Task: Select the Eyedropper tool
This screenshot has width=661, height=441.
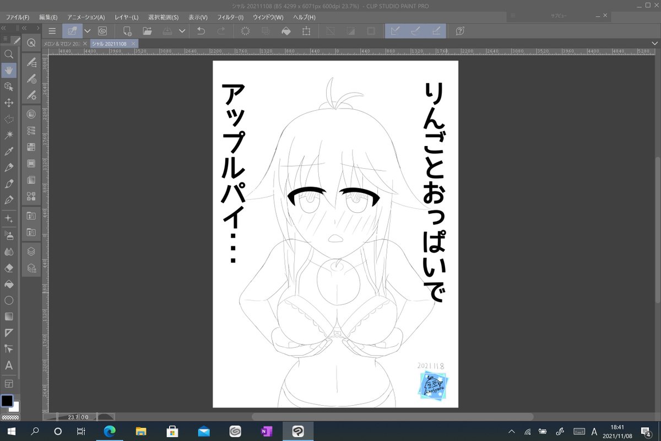Action: tap(9, 151)
